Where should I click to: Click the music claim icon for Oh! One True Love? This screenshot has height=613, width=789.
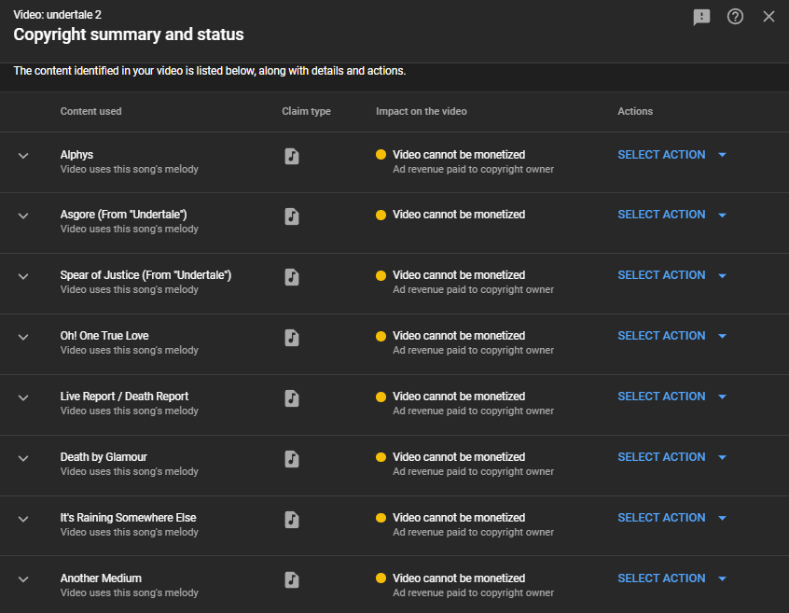click(292, 337)
